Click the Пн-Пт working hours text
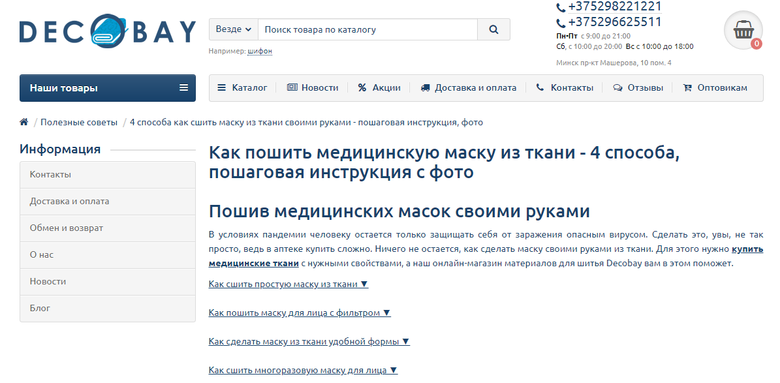The image size is (780, 383). pos(593,36)
